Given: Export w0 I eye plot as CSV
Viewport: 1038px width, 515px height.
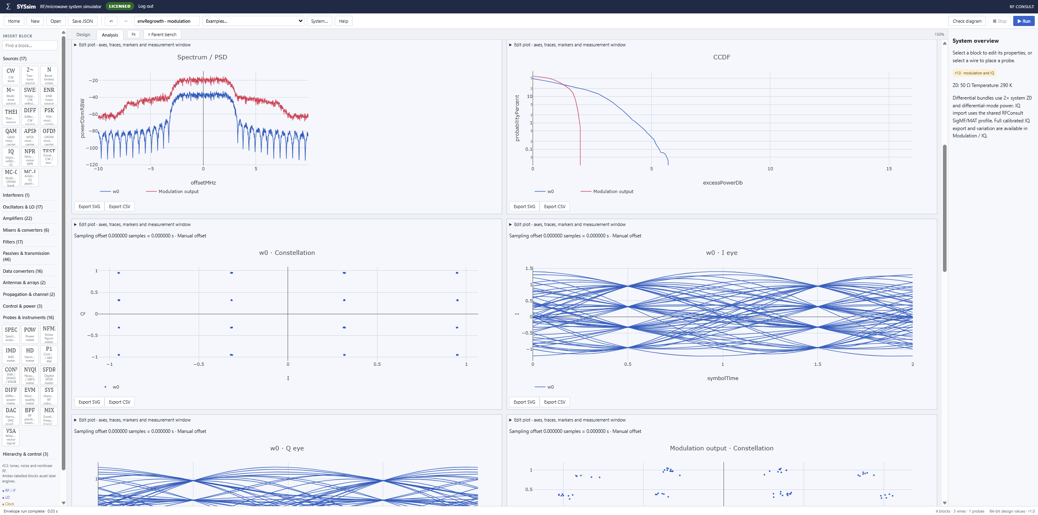Looking at the screenshot, I should (x=555, y=402).
